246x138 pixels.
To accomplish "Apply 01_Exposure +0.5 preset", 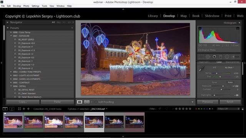I will (x=27, y=43).
